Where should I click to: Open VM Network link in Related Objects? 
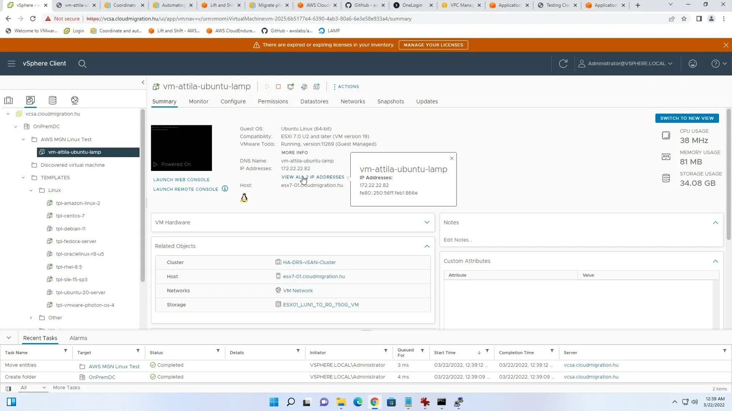tap(298, 290)
